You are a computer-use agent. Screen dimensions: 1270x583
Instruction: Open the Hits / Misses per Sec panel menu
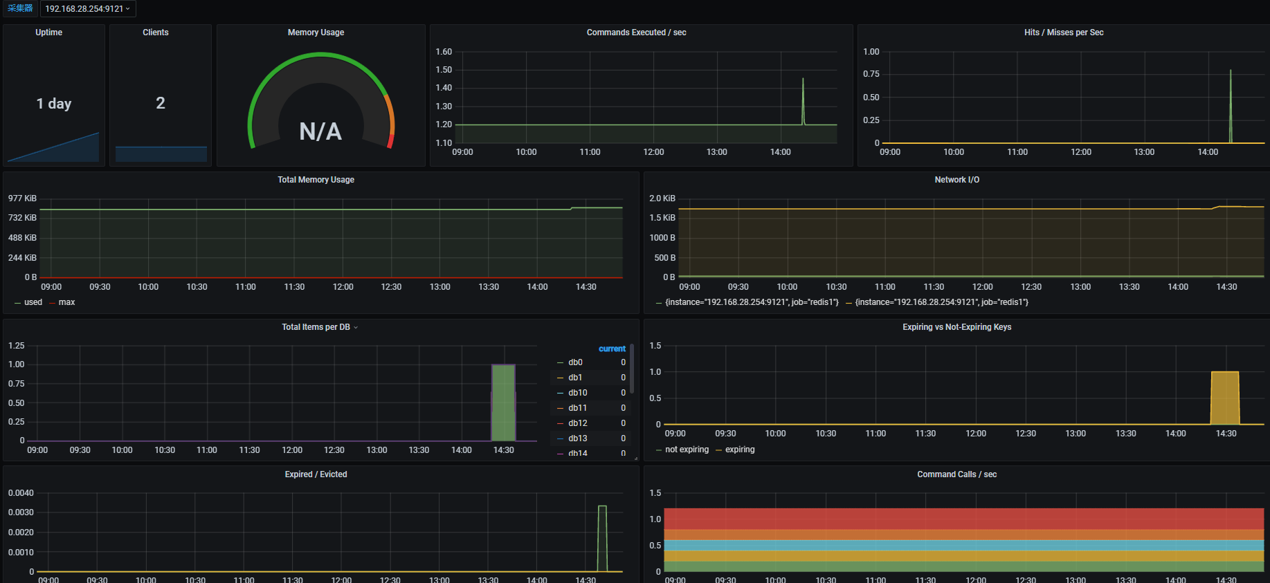pos(1063,33)
